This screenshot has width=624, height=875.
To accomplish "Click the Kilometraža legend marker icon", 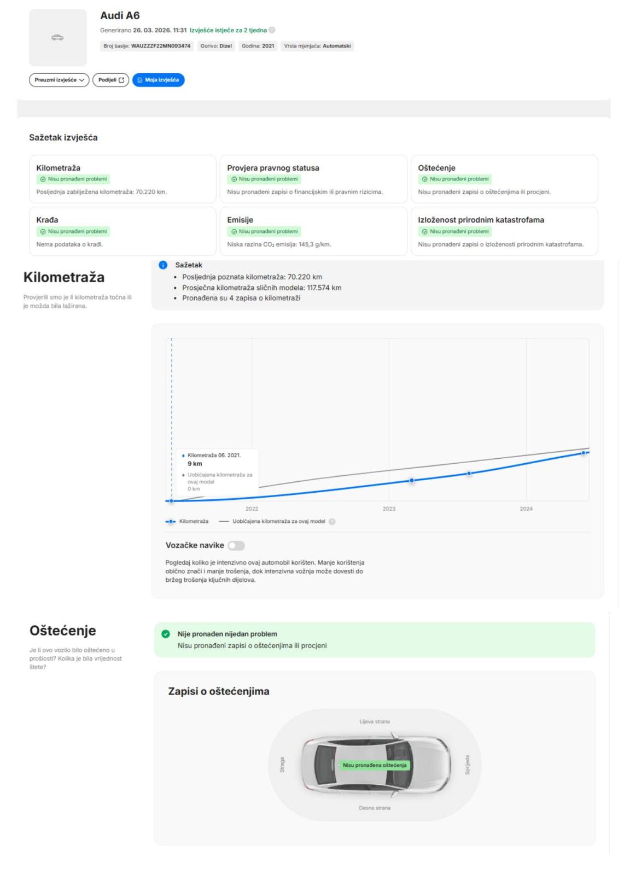I will pos(171,522).
